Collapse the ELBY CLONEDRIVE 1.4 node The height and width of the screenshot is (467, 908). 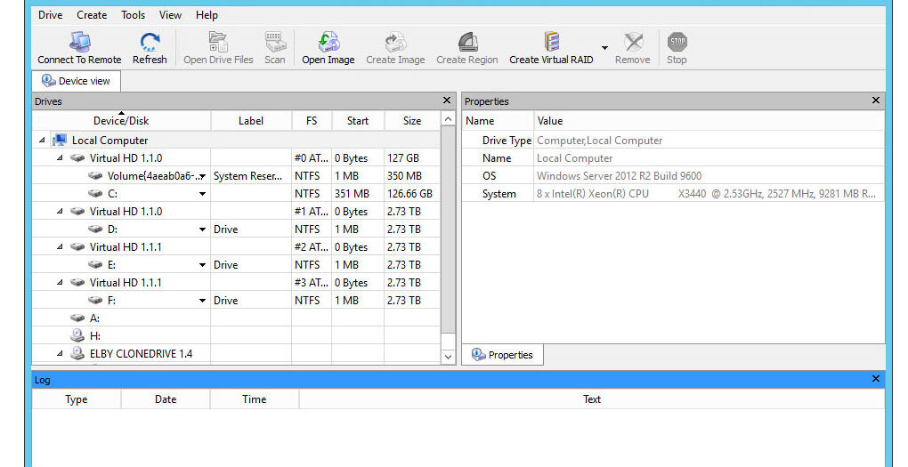coord(60,353)
